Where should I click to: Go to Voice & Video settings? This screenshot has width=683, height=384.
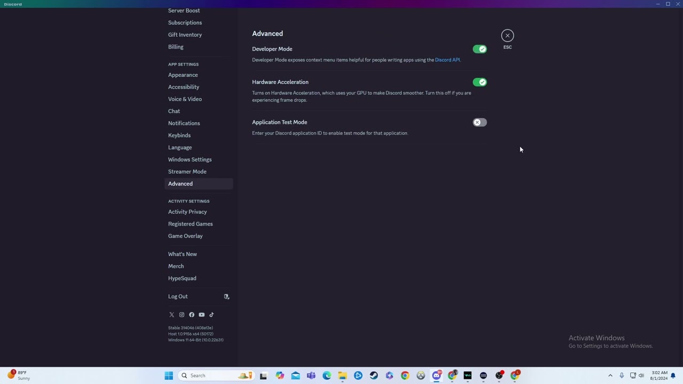(185, 99)
